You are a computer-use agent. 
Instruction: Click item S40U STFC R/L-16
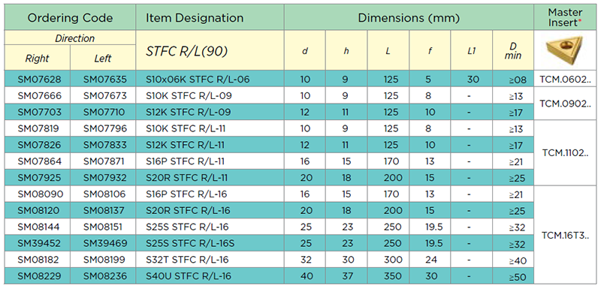coord(189,276)
